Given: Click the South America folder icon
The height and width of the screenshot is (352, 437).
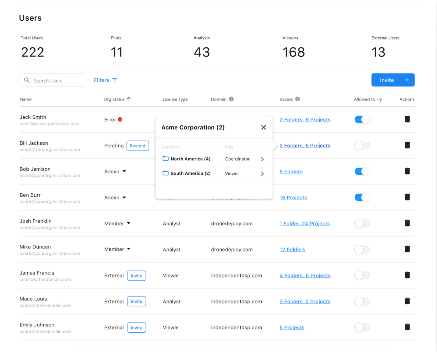Looking at the screenshot, I should [x=165, y=173].
